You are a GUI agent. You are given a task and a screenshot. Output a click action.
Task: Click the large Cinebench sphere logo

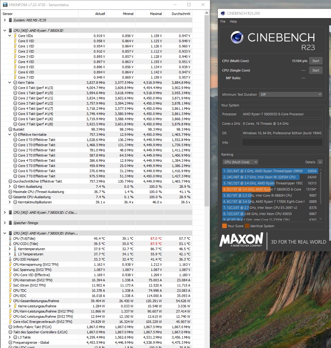[237, 37]
